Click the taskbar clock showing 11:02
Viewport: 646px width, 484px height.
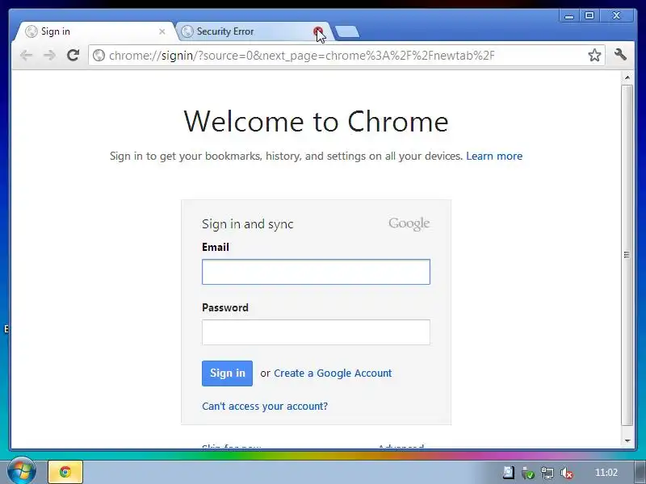pos(606,473)
